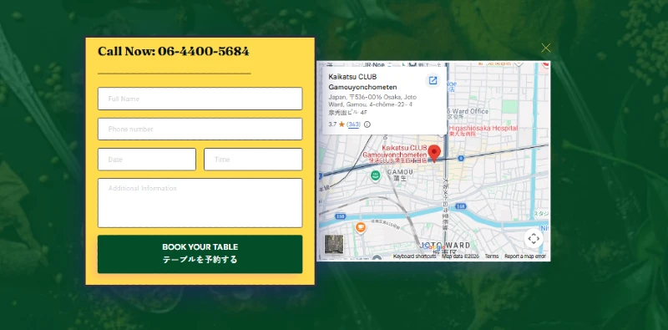Image resolution: width=668 pixels, height=330 pixels.
Task: Open the map in a larger view
Action: 433,80
